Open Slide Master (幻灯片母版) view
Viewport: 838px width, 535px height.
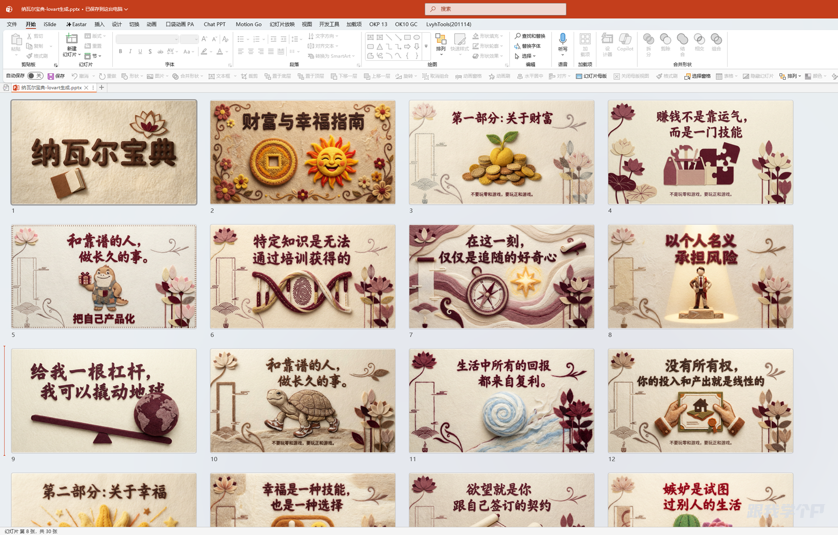591,76
